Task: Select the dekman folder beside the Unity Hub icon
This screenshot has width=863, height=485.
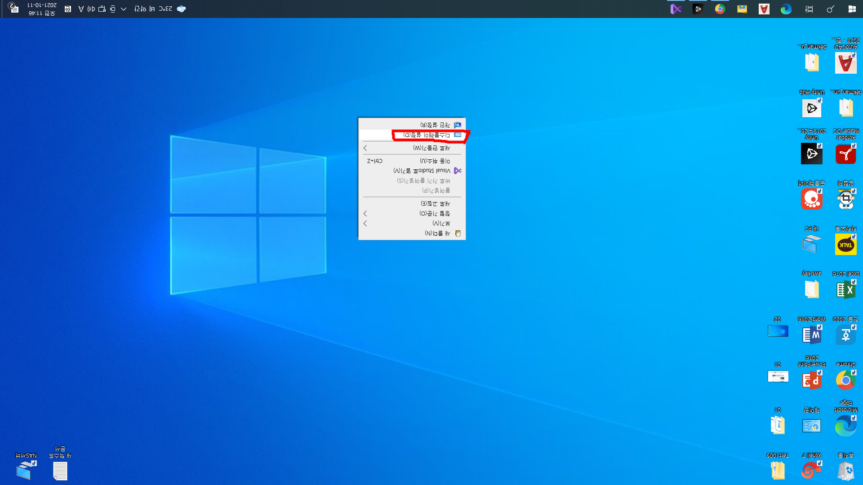Action: click(x=845, y=104)
